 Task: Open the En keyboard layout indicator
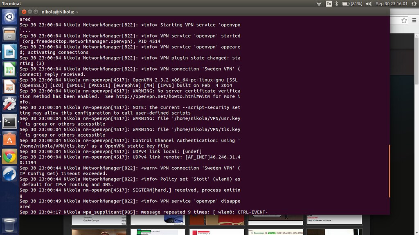[x=329, y=4]
